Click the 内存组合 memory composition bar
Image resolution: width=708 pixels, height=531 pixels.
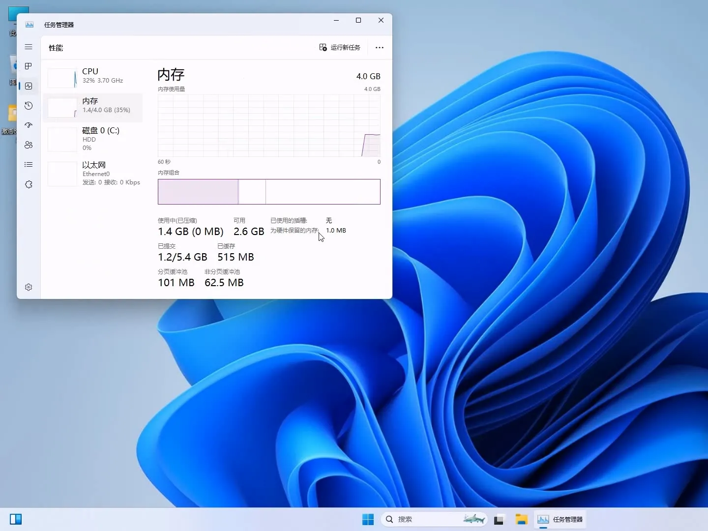pos(269,192)
